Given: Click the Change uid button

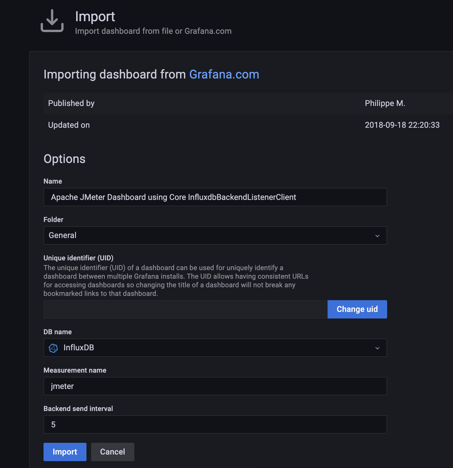Looking at the screenshot, I should point(357,309).
